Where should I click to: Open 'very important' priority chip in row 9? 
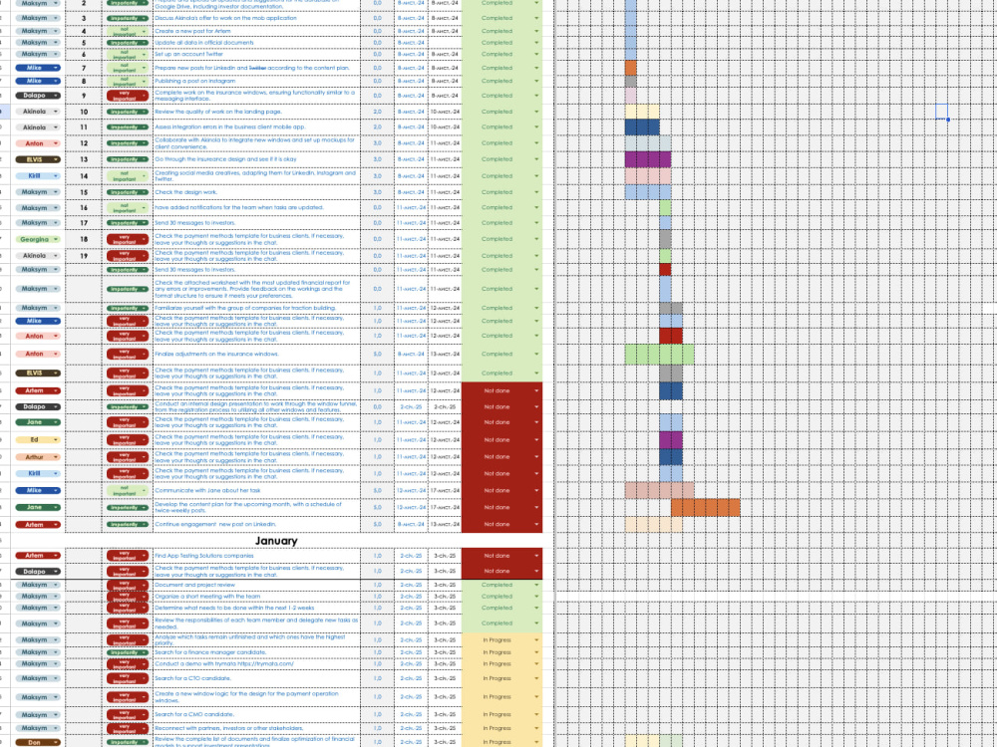128,96
